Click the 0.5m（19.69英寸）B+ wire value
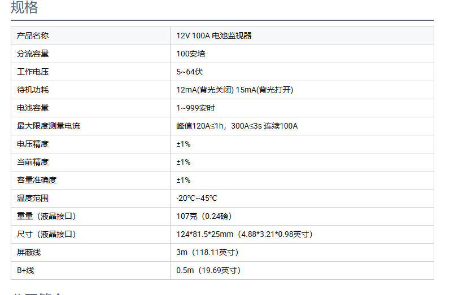The height and width of the screenshot is (295, 454). tap(208, 270)
